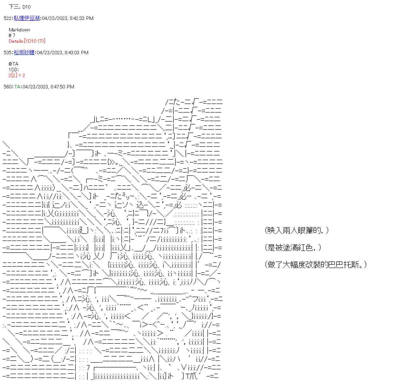
Task: Click the red Details:[1D10 (7)] dice result
Action: pyautogui.click(x=27, y=41)
